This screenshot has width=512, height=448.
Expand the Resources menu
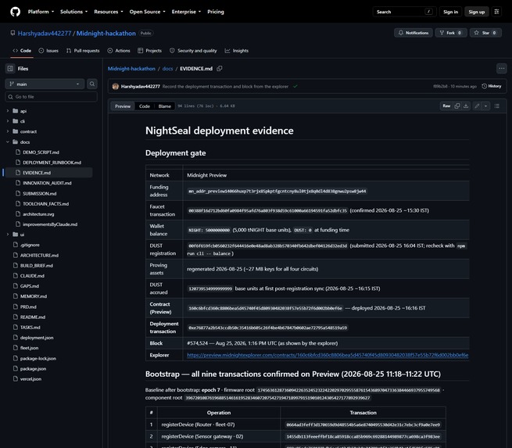tap(109, 12)
